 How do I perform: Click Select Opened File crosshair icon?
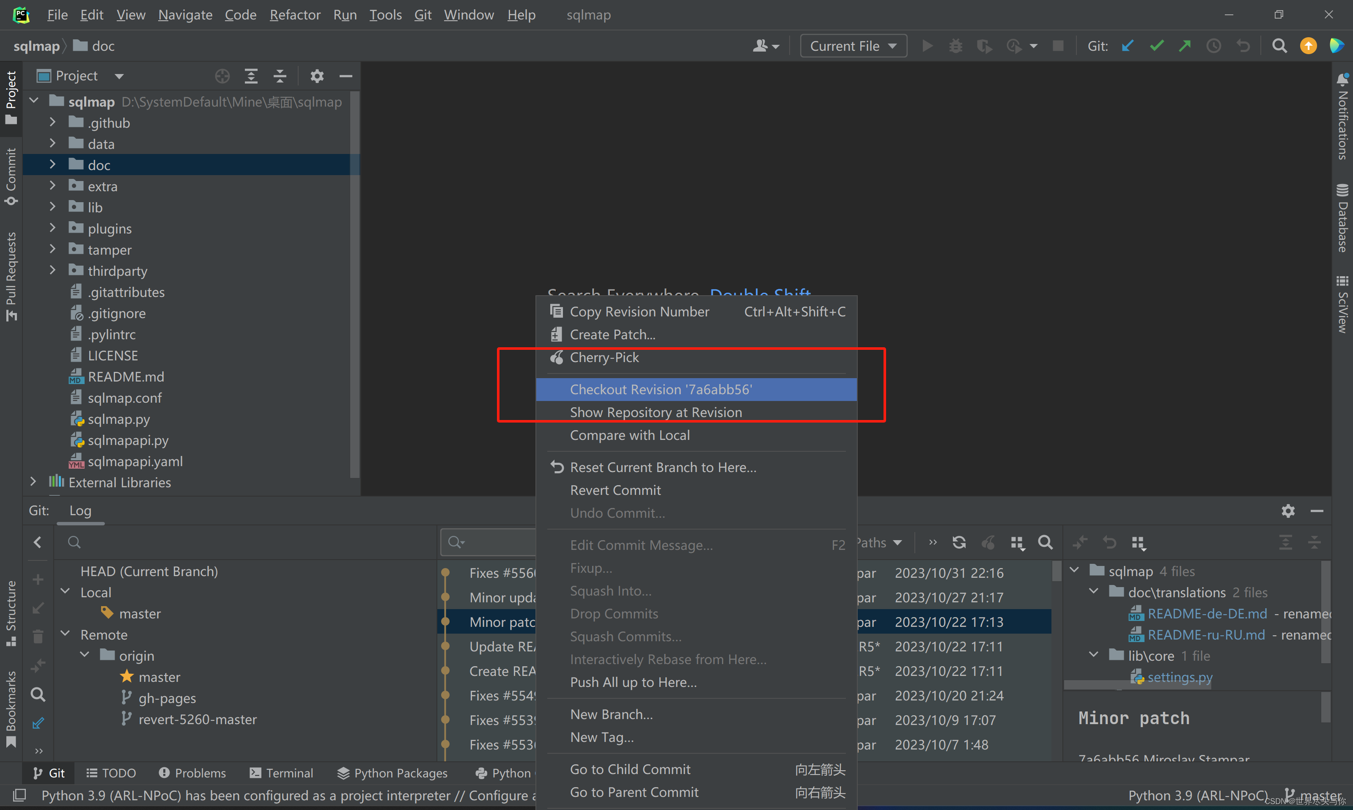click(222, 76)
